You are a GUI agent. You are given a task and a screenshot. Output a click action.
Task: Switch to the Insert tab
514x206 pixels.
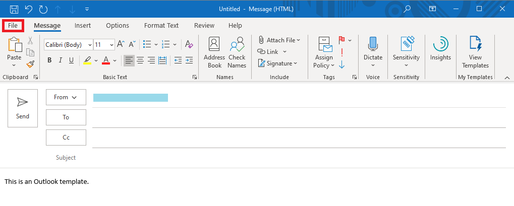83,26
